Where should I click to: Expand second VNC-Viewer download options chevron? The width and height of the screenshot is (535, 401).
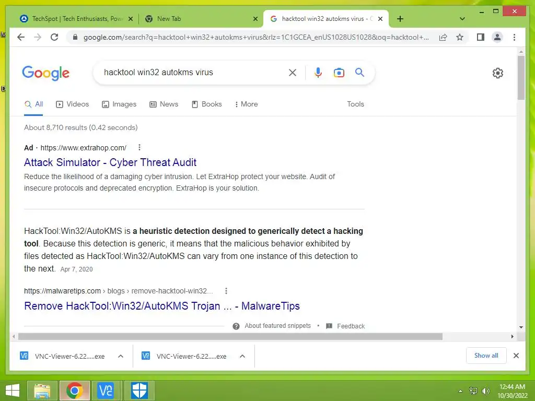coord(242,356)
